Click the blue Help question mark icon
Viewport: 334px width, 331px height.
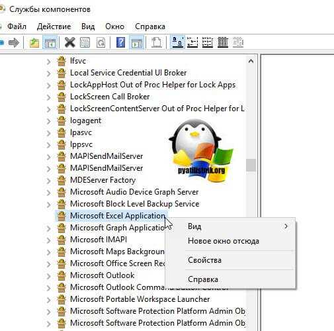pos(120,42)
